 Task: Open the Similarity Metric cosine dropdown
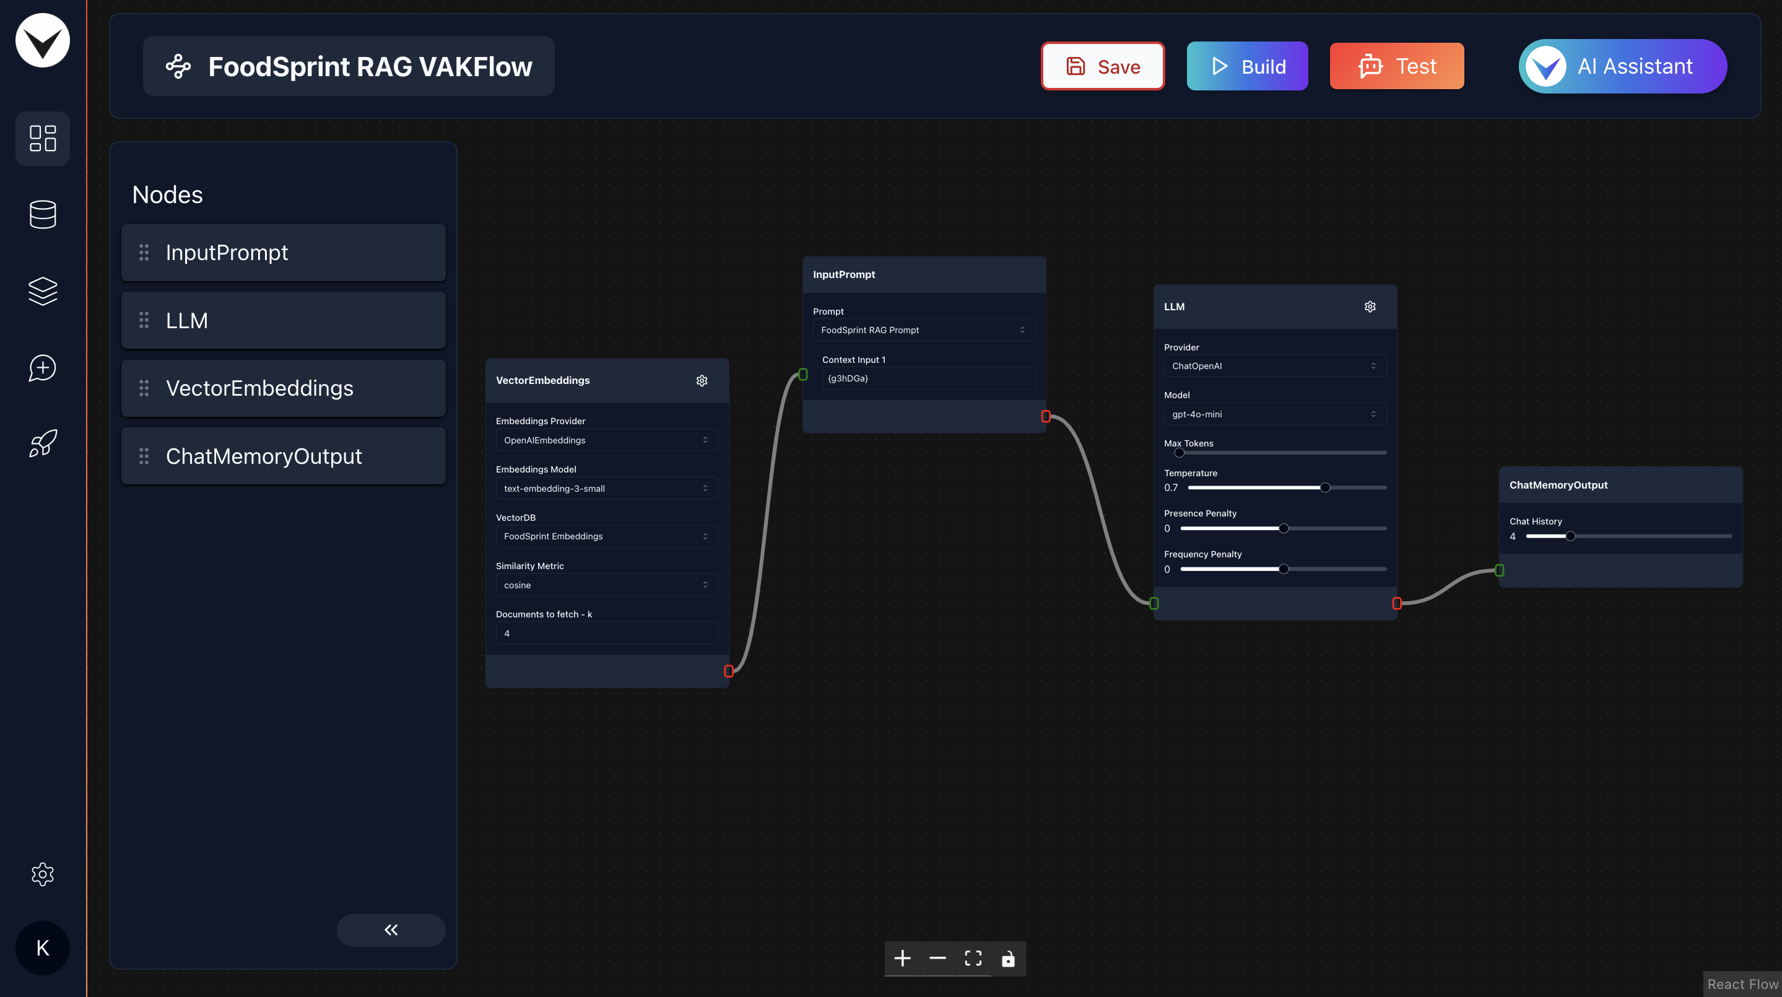coord(606,585)
